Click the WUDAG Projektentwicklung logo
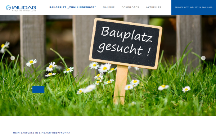216x135 pixels. pos(21,8)
